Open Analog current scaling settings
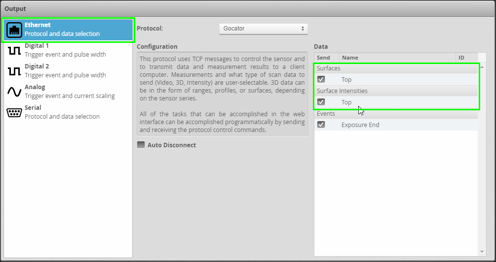 69,92
